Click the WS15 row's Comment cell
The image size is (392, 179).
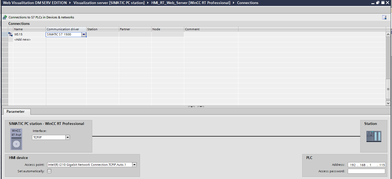point(211,34)
